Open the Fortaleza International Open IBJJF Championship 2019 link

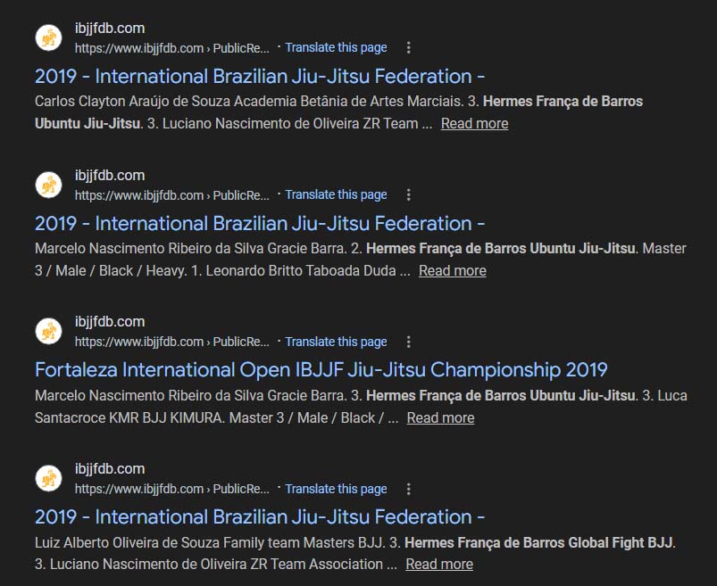321,370
